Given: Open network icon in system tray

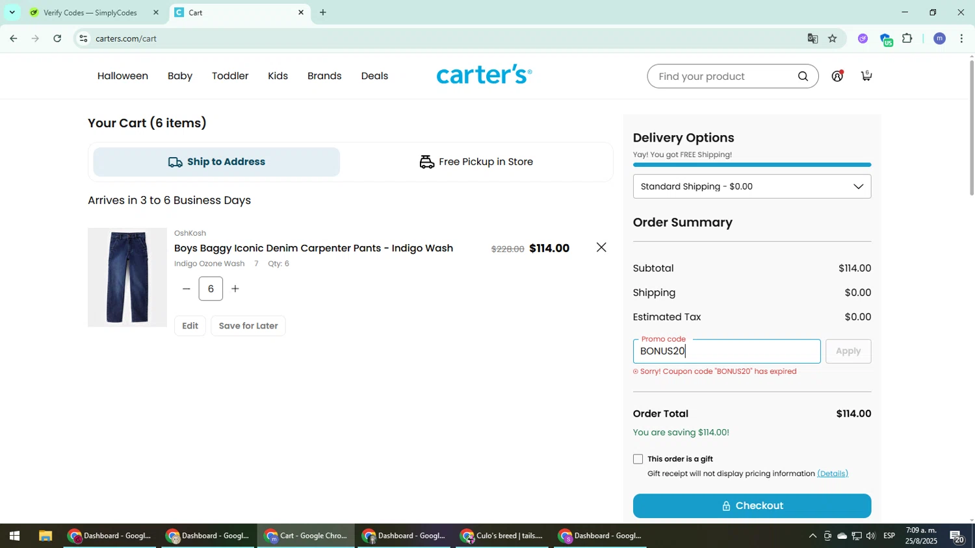Looking at the screenshot, I should [x=857, y=536].
